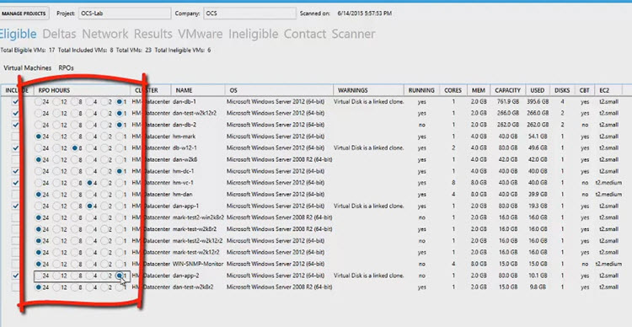Uncheck the Include box for dan-db-2
632x327 pixels.
tap(15, 125)
